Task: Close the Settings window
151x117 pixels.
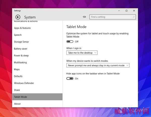Action: pyautogui.click(x=134, y=11)
